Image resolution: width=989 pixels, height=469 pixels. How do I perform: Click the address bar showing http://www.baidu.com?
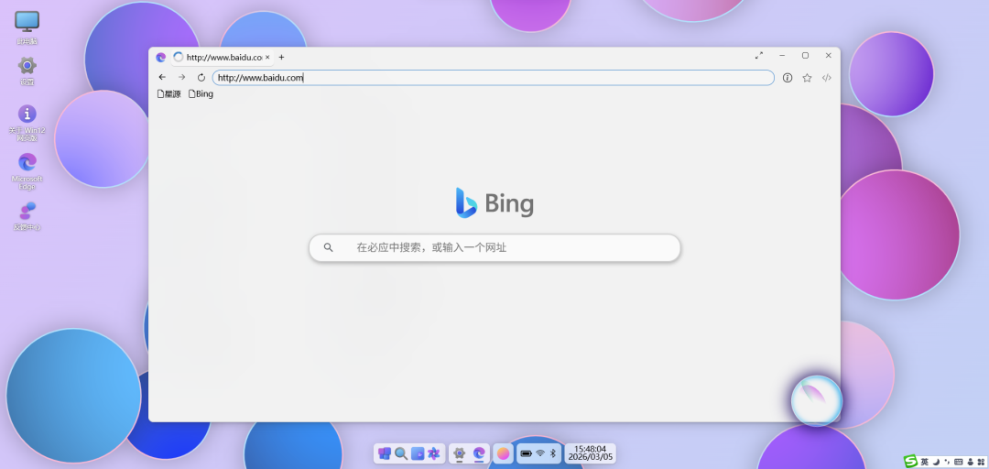494,78
